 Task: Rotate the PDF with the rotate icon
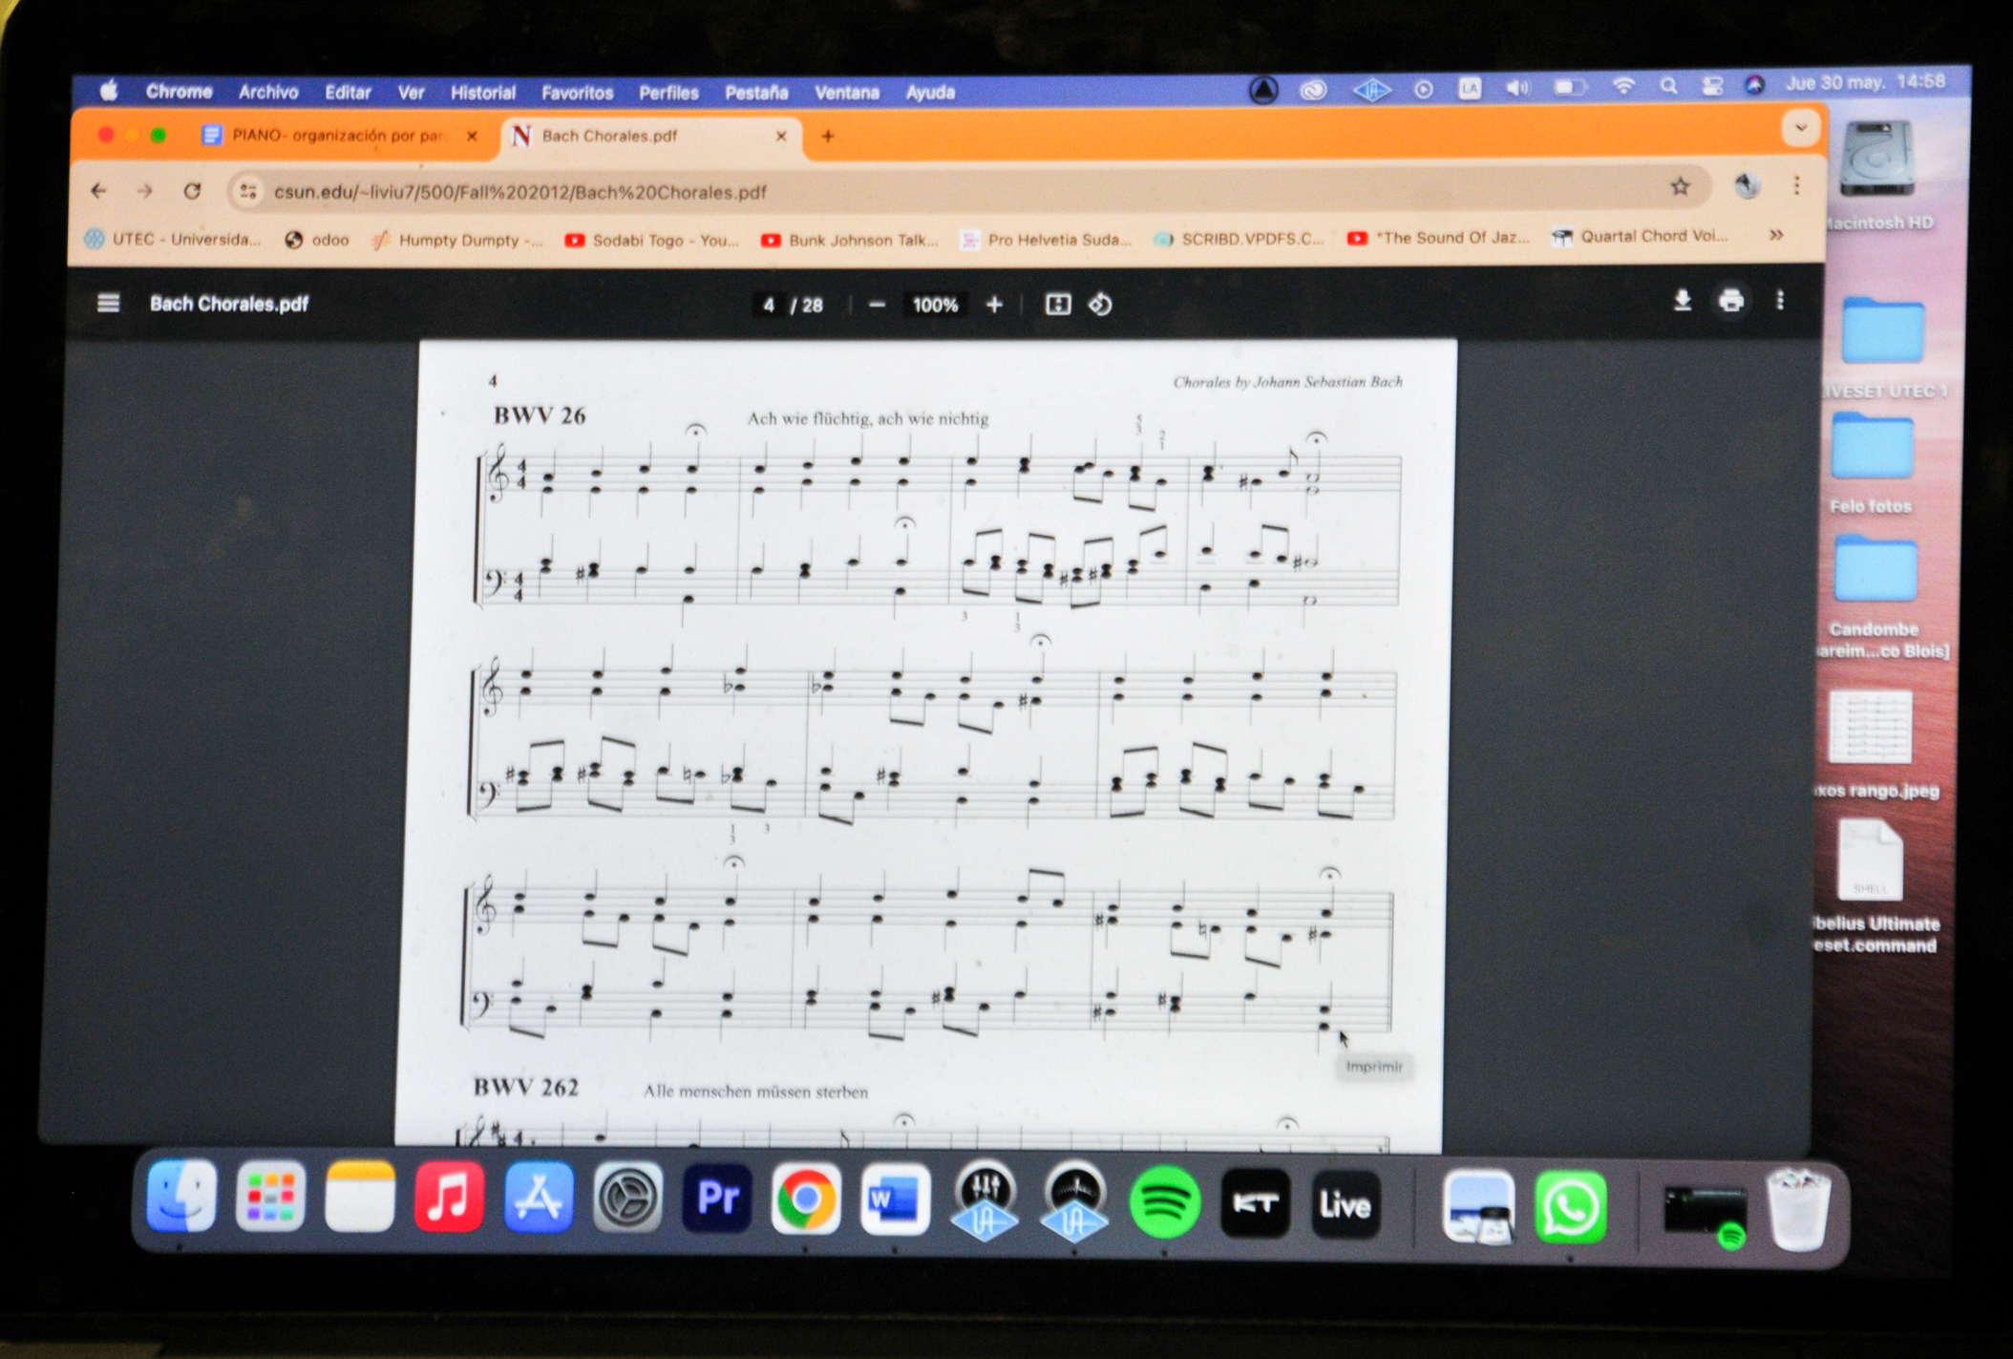(x=1100, y=305)
